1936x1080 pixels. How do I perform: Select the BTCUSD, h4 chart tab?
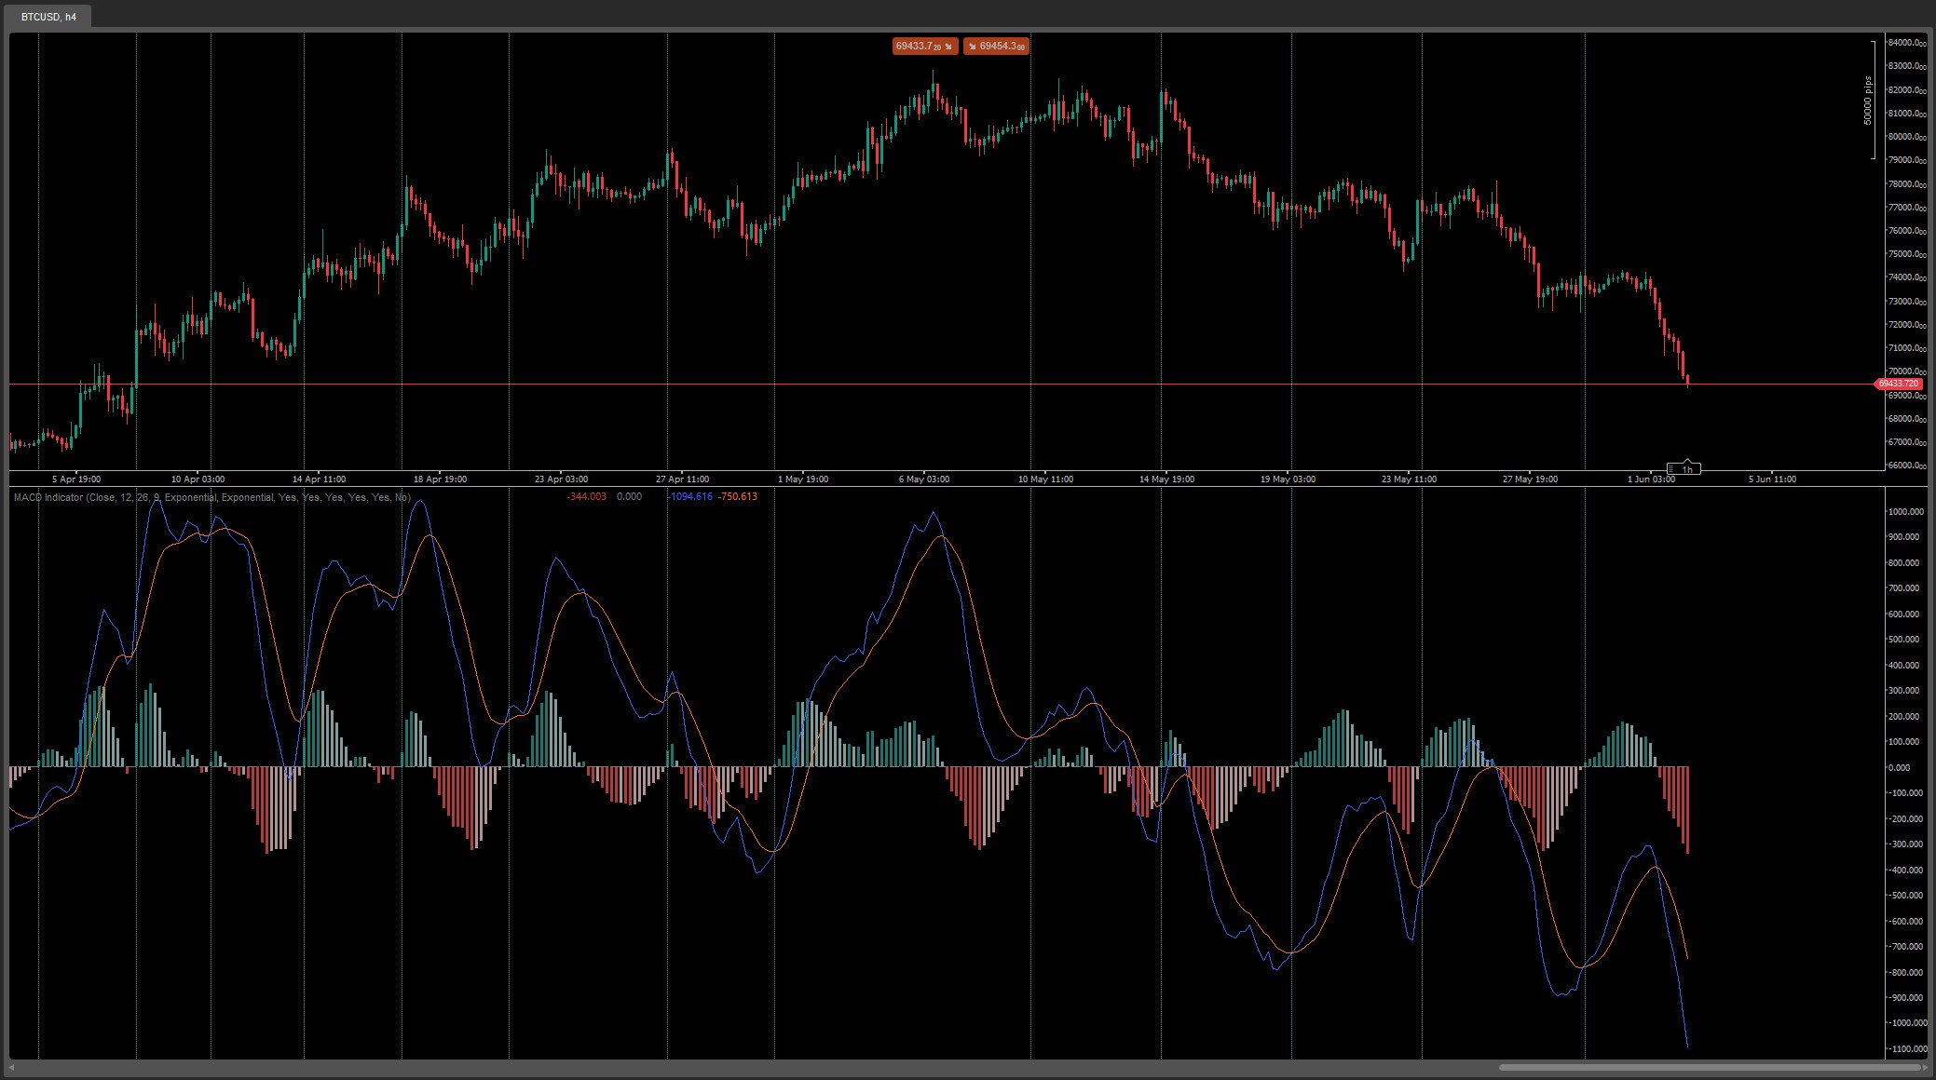48,17
